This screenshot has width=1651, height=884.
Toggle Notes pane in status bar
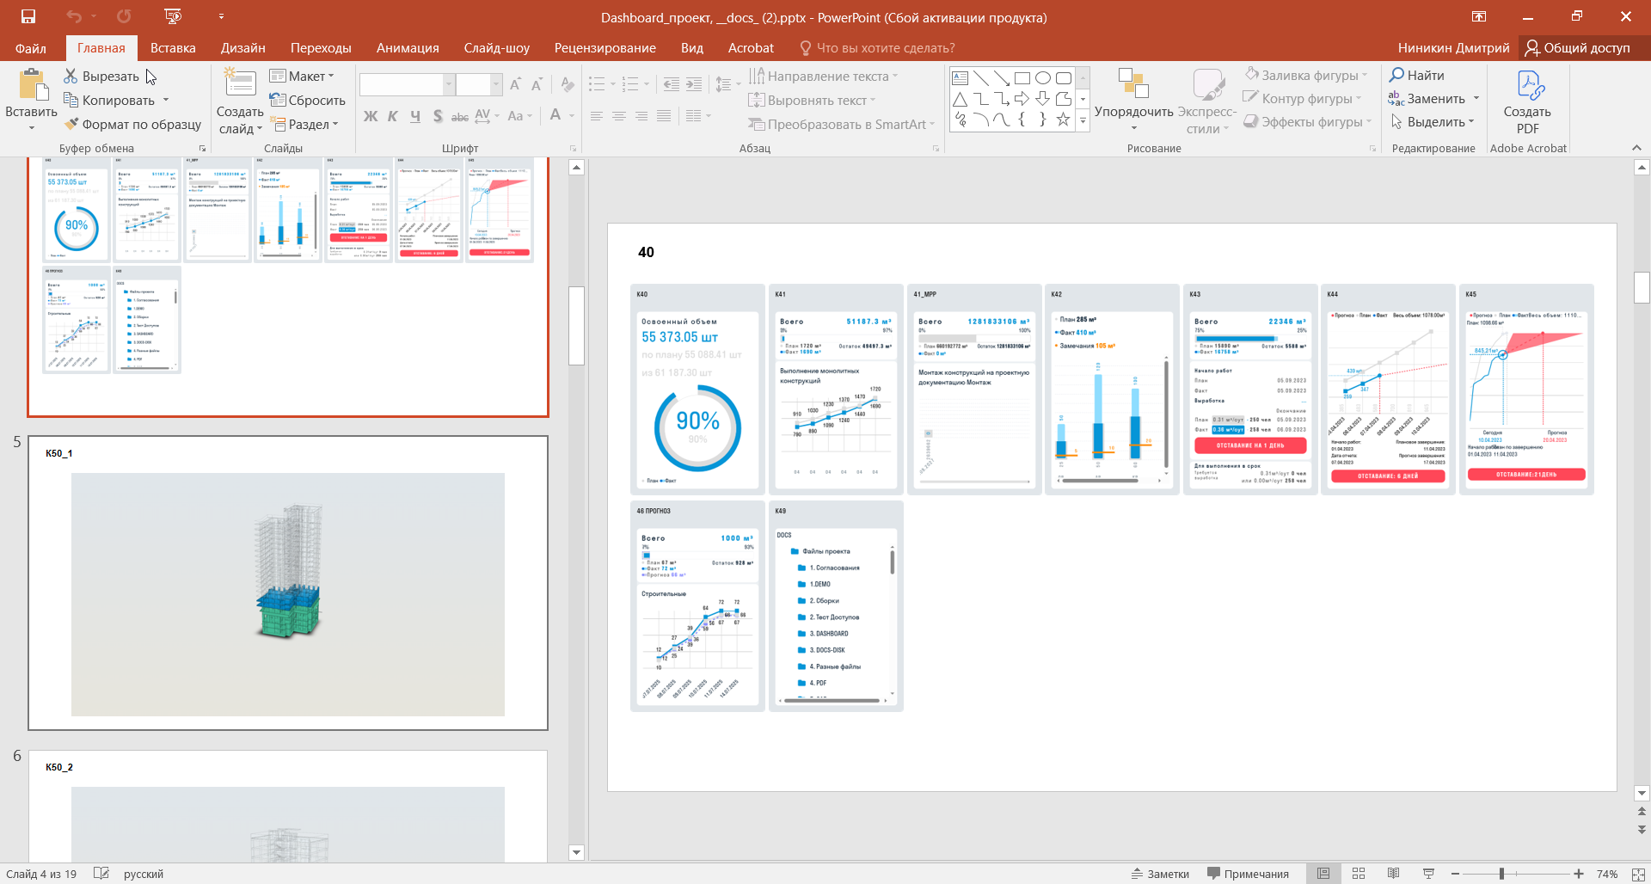[x=1160, y=874]
